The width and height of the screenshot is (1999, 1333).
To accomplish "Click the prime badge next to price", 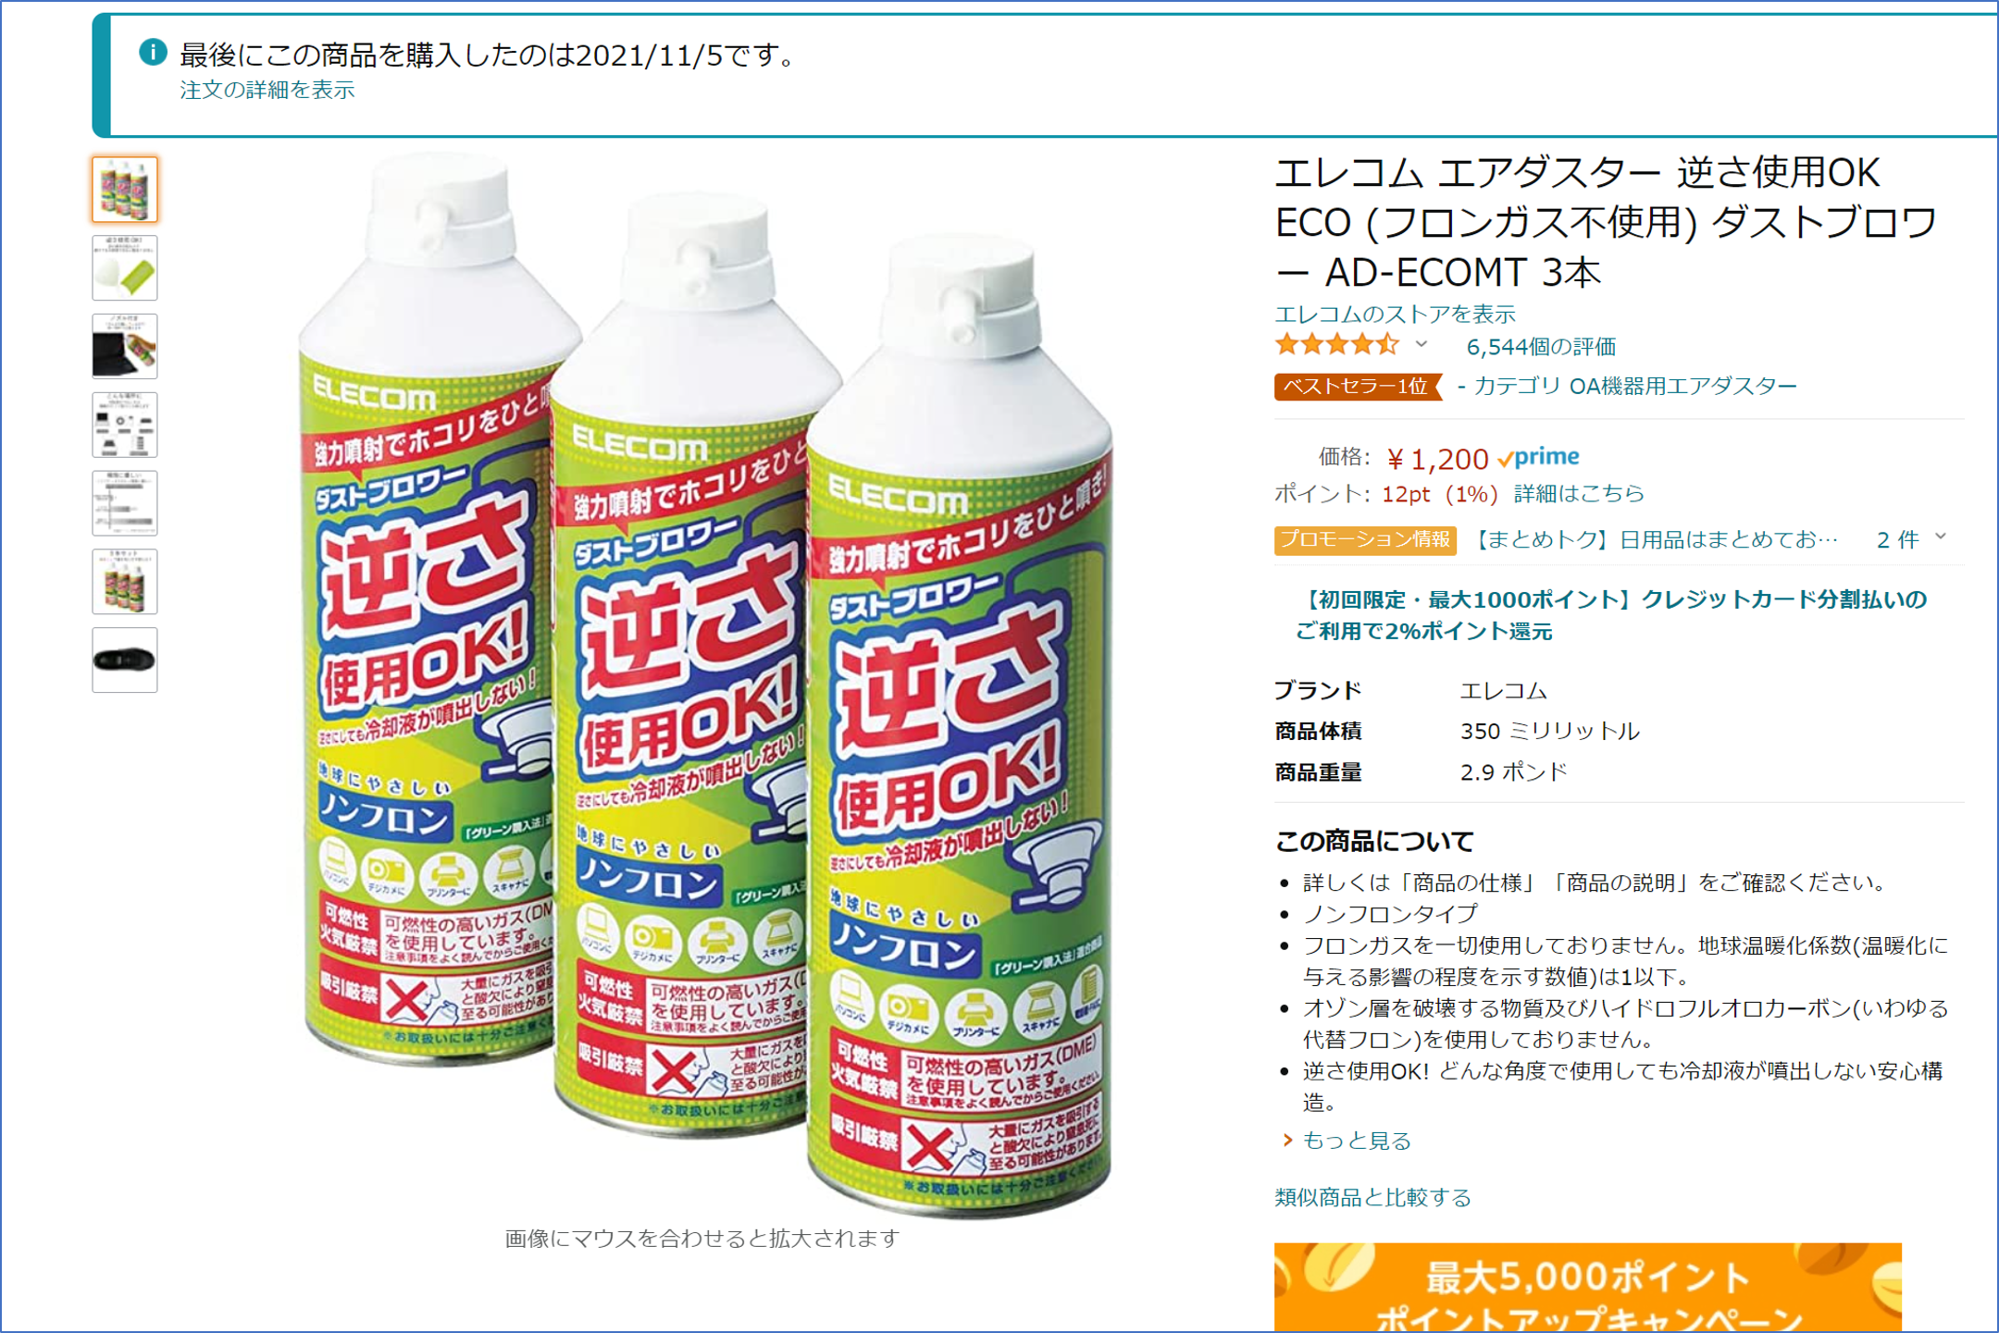I will click(1538, 457).
